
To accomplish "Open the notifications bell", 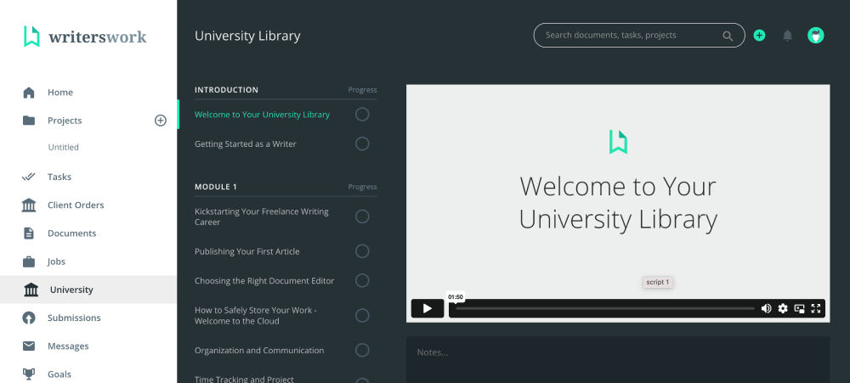I will point(787,36).
